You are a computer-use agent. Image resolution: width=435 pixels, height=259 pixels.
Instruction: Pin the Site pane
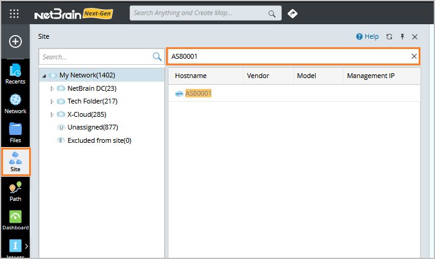(402, 37)
